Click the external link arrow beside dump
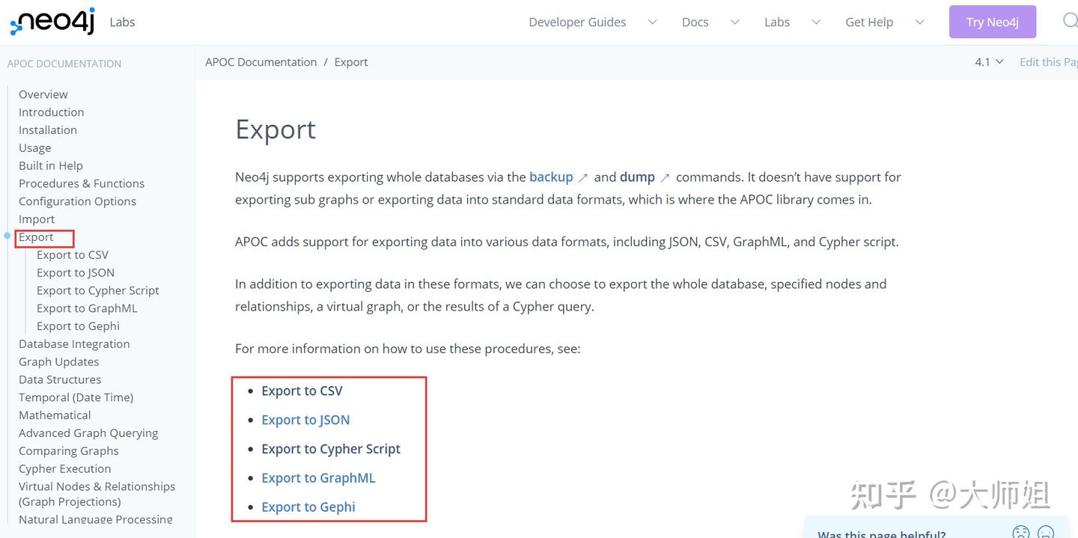 663,177
